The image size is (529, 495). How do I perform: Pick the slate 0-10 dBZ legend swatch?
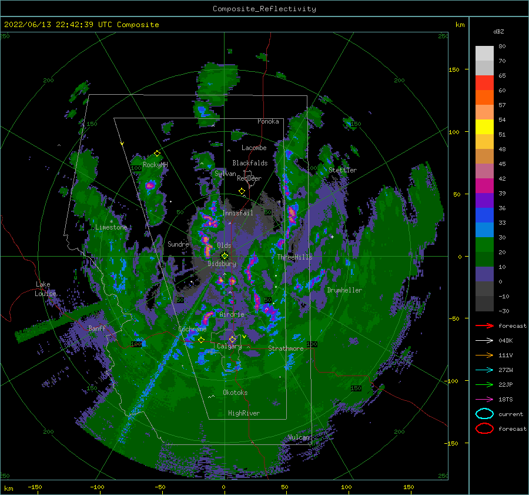484,274
